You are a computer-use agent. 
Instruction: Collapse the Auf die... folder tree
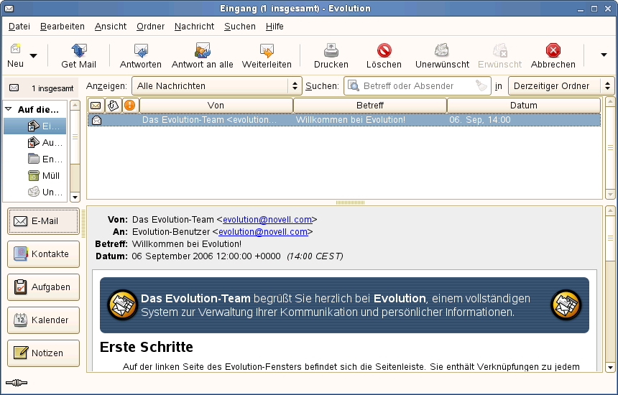point(9,109)
